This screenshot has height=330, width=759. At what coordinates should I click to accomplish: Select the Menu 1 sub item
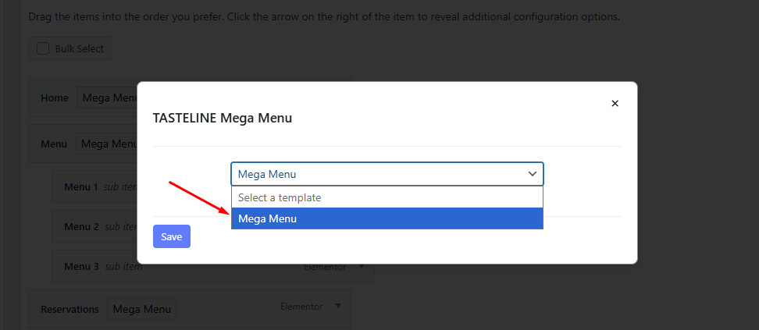tap(81, 187)
